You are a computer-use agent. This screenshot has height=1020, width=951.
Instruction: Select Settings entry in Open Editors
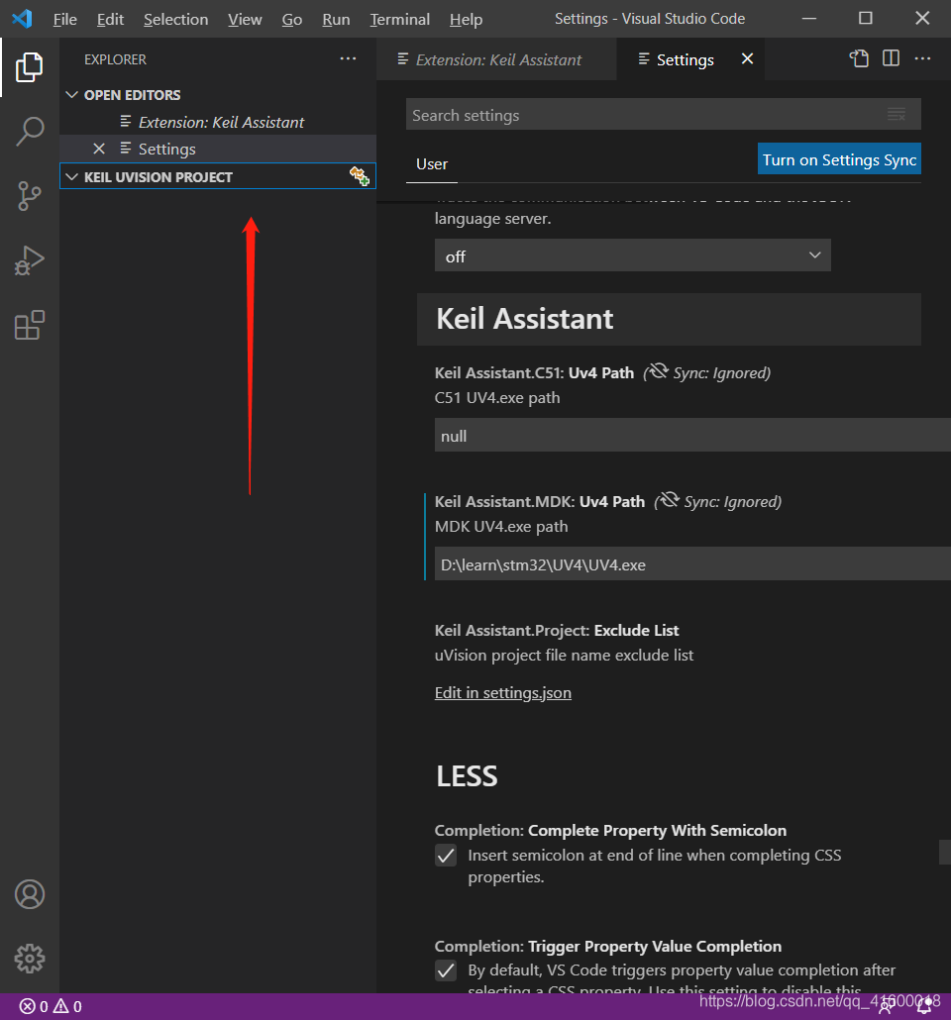[x=217, y=149]
